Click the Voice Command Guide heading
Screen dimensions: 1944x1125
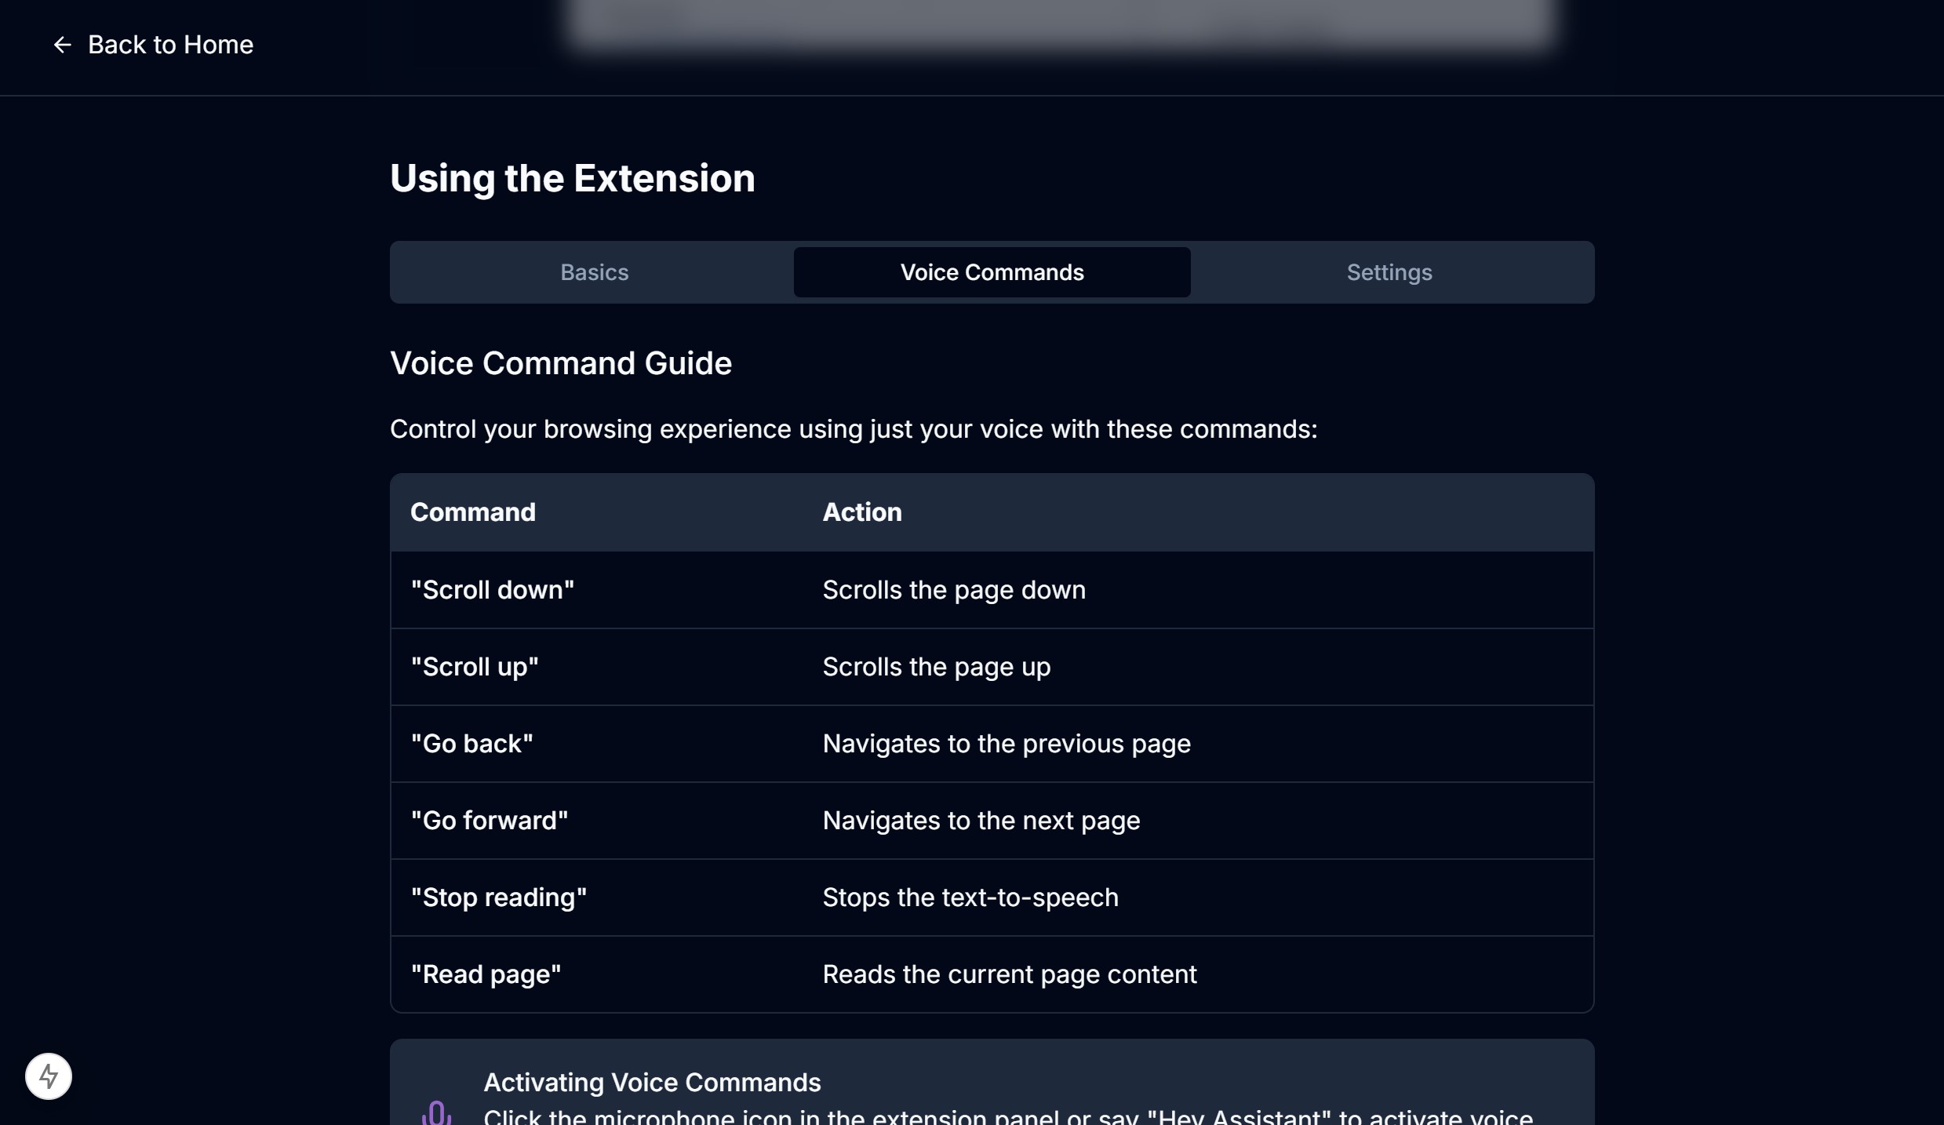(x=560, y=363)
